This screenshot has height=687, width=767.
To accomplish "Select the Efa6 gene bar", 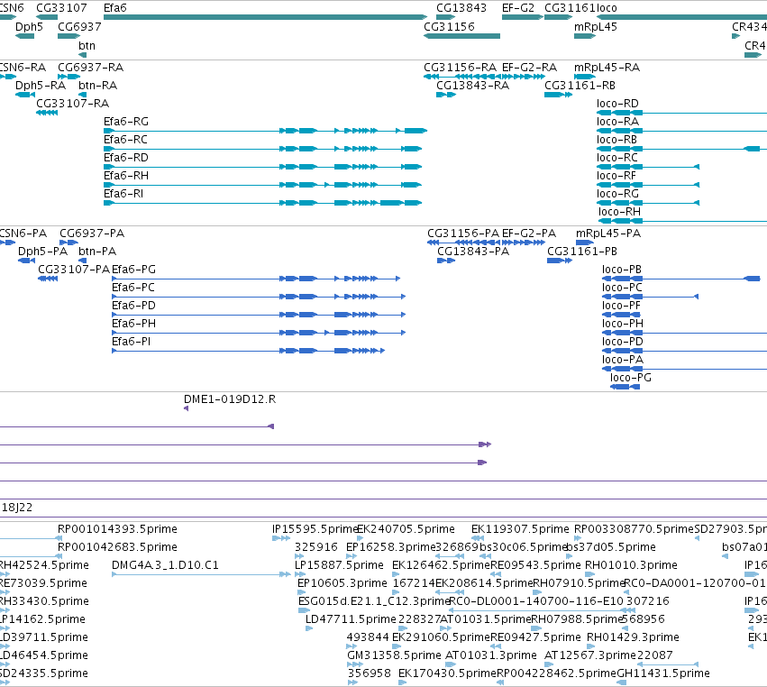I will pos(266,17).
